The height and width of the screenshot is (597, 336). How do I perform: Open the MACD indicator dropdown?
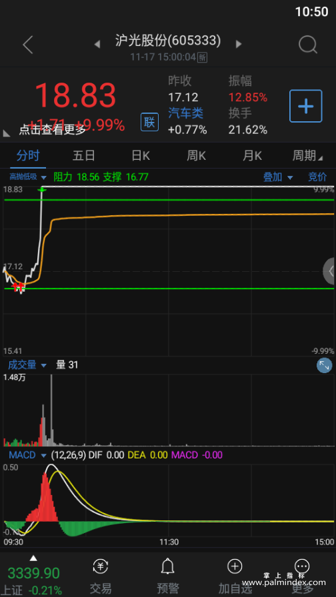(27, 455)
